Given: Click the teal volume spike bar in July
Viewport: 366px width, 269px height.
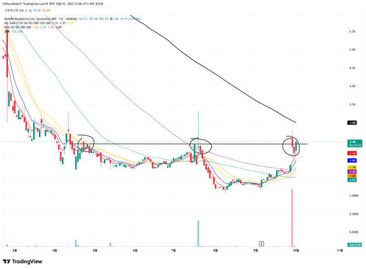Looking at the screenshot, I should coord(198,233).
